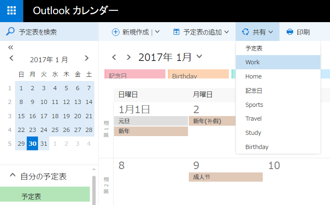Open the 予定表の追加 dropdown
Viewport: 330px width, 205px height.
pyautogui.click(x=226, y=32)
